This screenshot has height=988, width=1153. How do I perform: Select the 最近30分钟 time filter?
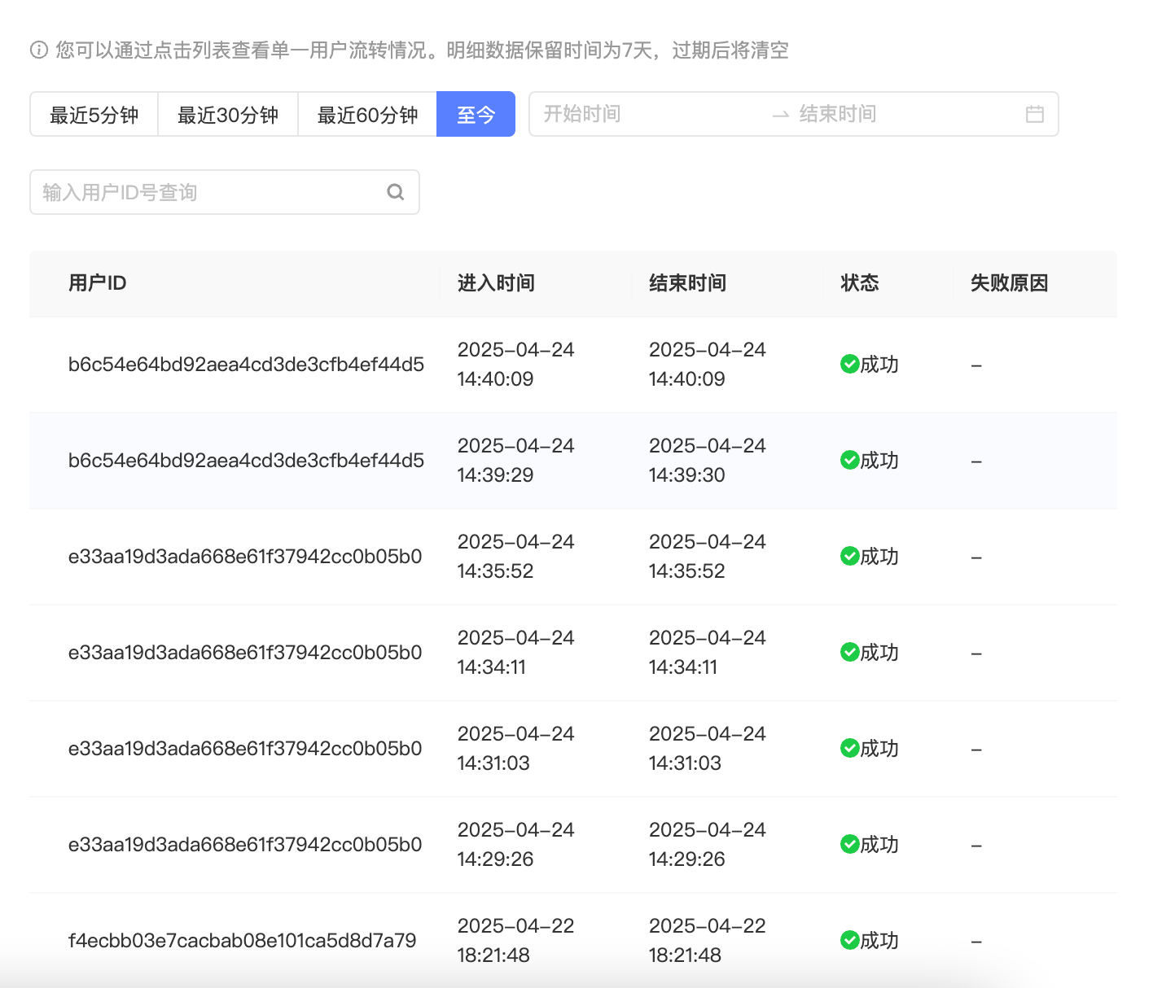pyautogui.click(x=228, y=114)
